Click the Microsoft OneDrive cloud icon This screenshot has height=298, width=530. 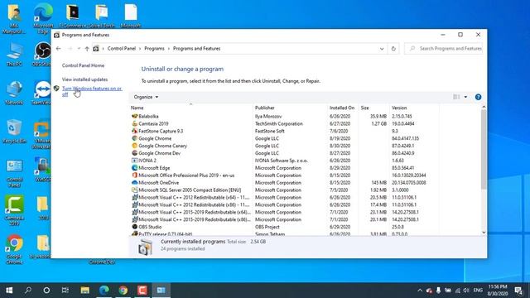[x=134, y=182]
